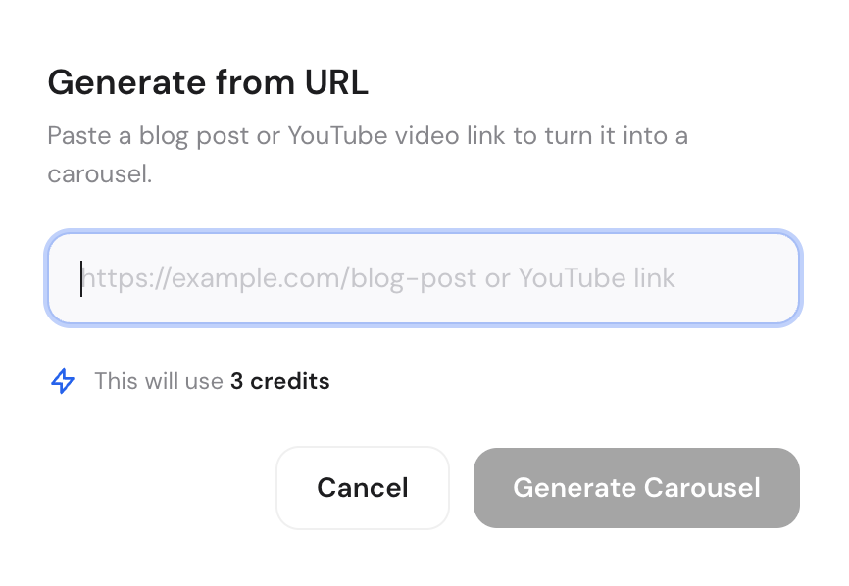Click the credit cost notice line
849x586 pixels.
tap(190, 381)
